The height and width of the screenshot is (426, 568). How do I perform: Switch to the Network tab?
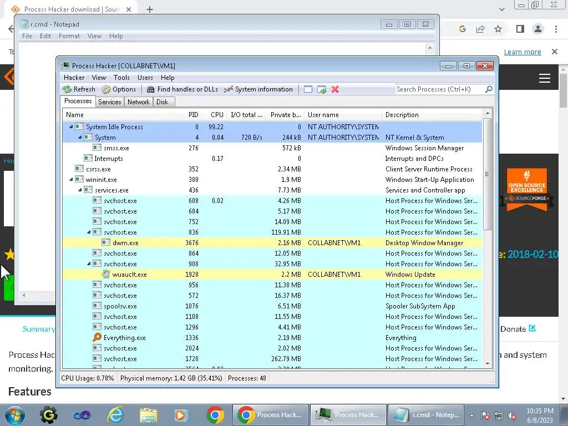138,102
